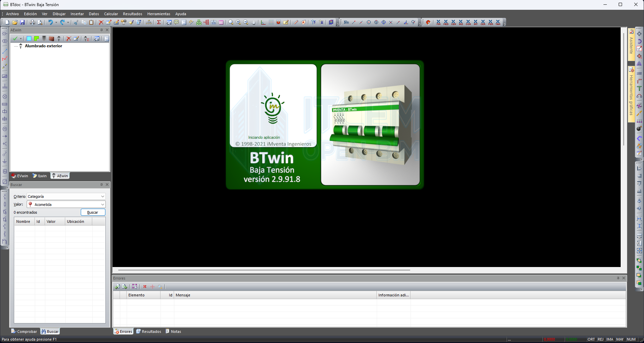Viewport: 644px width, 343px height.
Task: Click the Print icon in main toolbar
Action: point(32,22)
